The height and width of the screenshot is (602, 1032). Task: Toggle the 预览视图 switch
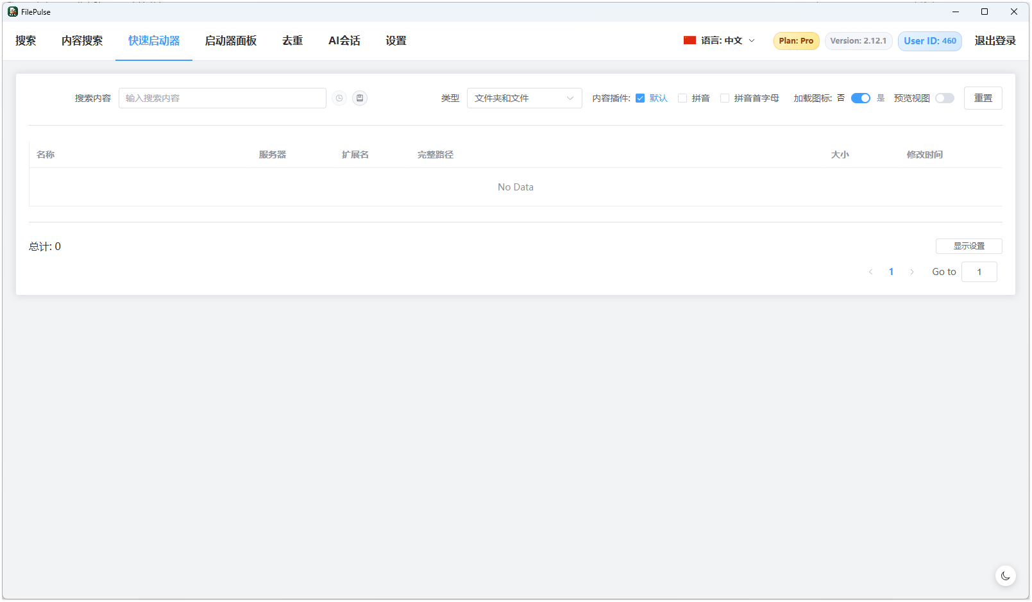[945, 98]
